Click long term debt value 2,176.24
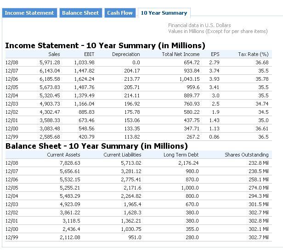This screenshot has height=252, width=283. click(188, 163)
